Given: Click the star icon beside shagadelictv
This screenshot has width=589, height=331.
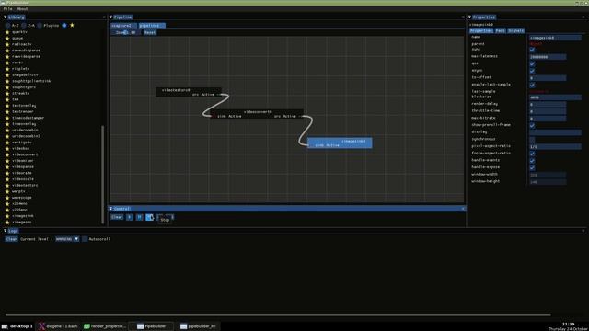Looking at the screenshot, I should coord(7,75).
